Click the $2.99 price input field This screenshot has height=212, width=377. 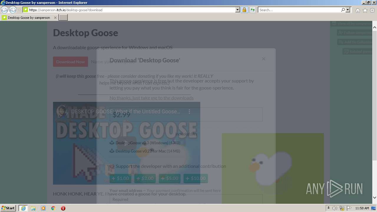click(x=186, y=115)
